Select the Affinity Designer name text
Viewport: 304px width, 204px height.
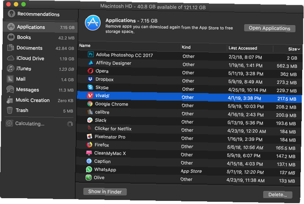(x=114, y=63)
